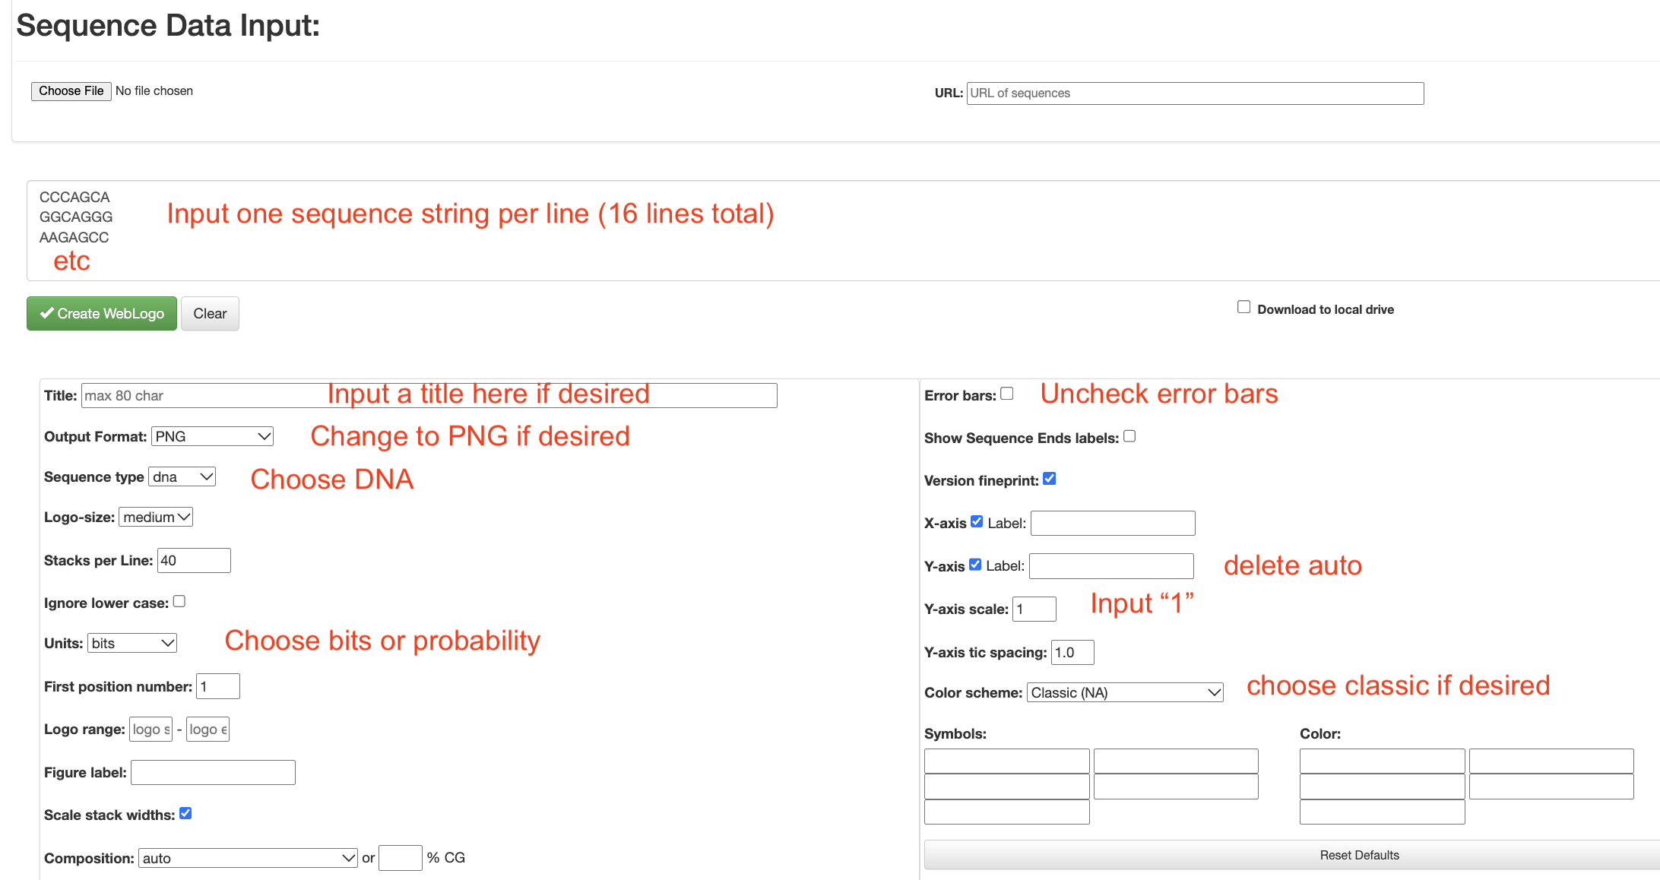Viewport: 1660px width, 880px height.
Task: Focus the first Color input box
Action: (1382, 761)
